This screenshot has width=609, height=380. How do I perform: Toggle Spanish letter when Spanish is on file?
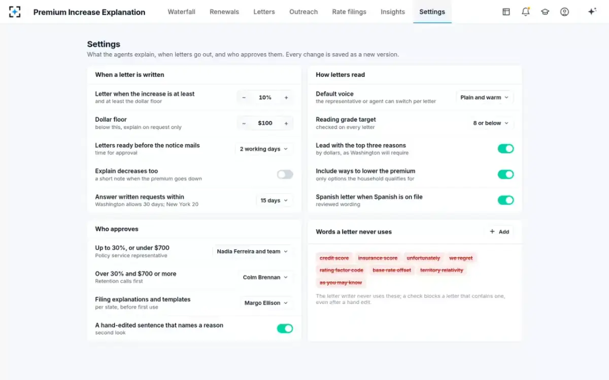click(x=505, y=200)
